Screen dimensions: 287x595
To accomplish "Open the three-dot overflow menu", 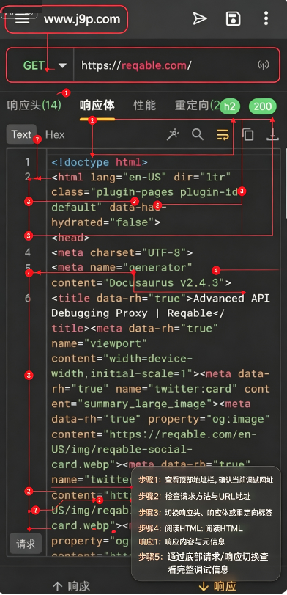I will (x=266, y=18).
